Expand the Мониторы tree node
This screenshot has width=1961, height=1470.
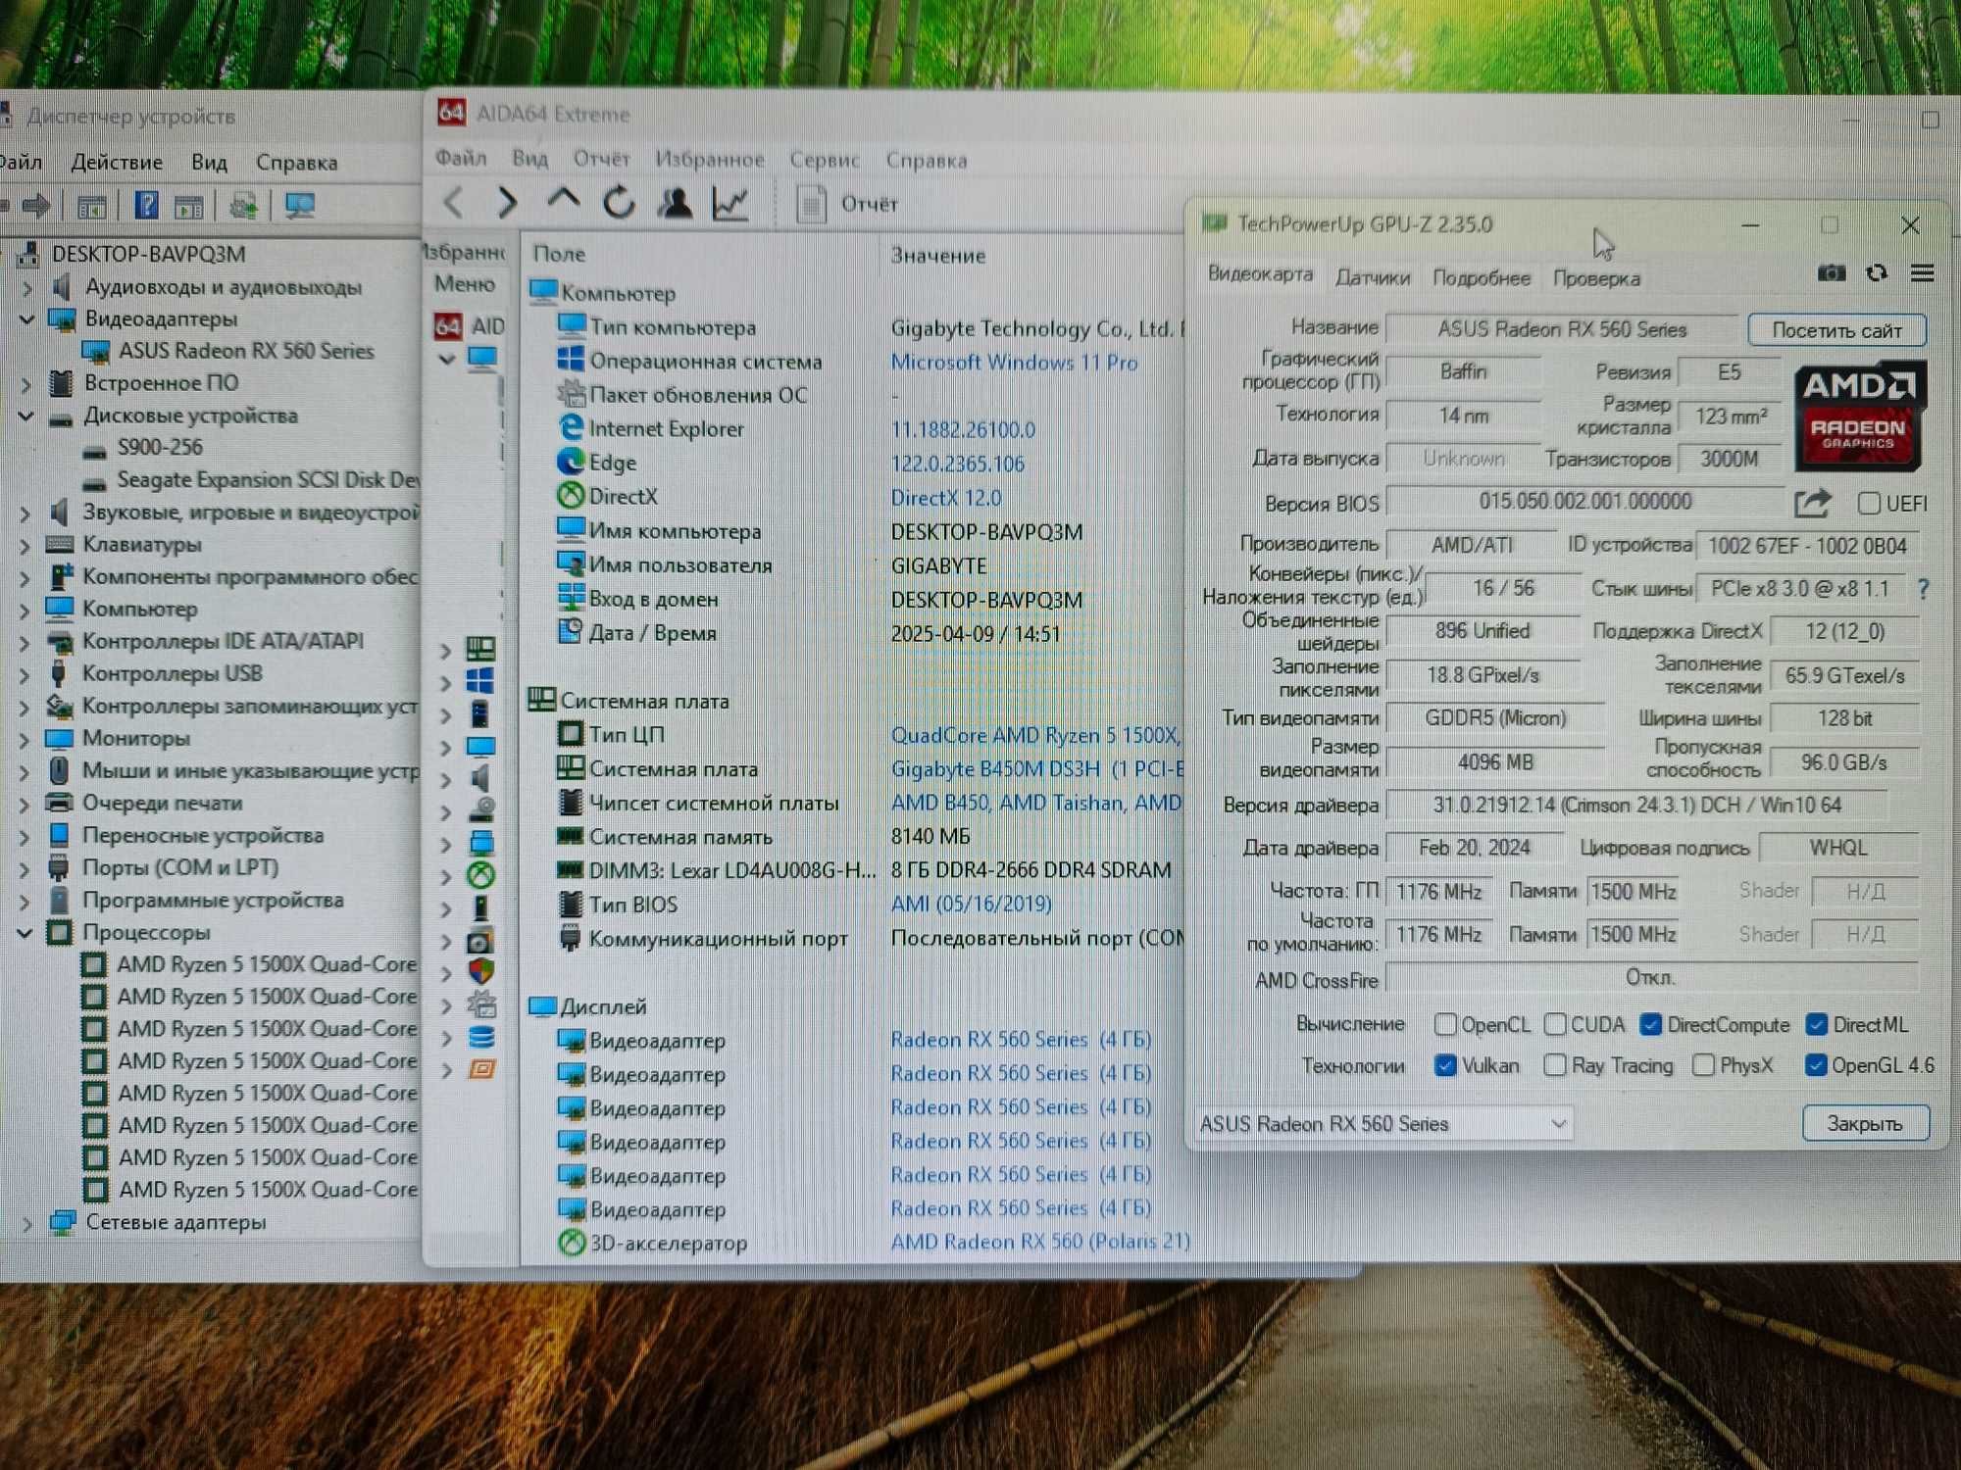[25, 739]
